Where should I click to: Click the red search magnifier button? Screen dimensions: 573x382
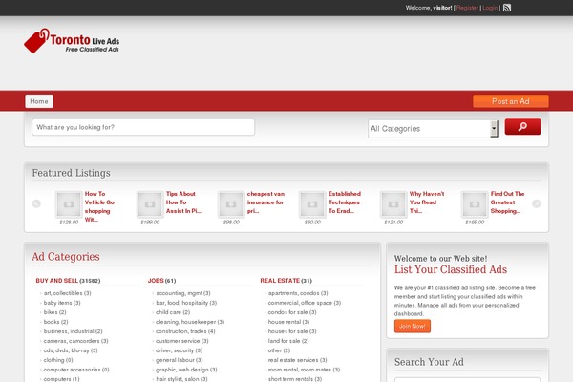point(522,126)
